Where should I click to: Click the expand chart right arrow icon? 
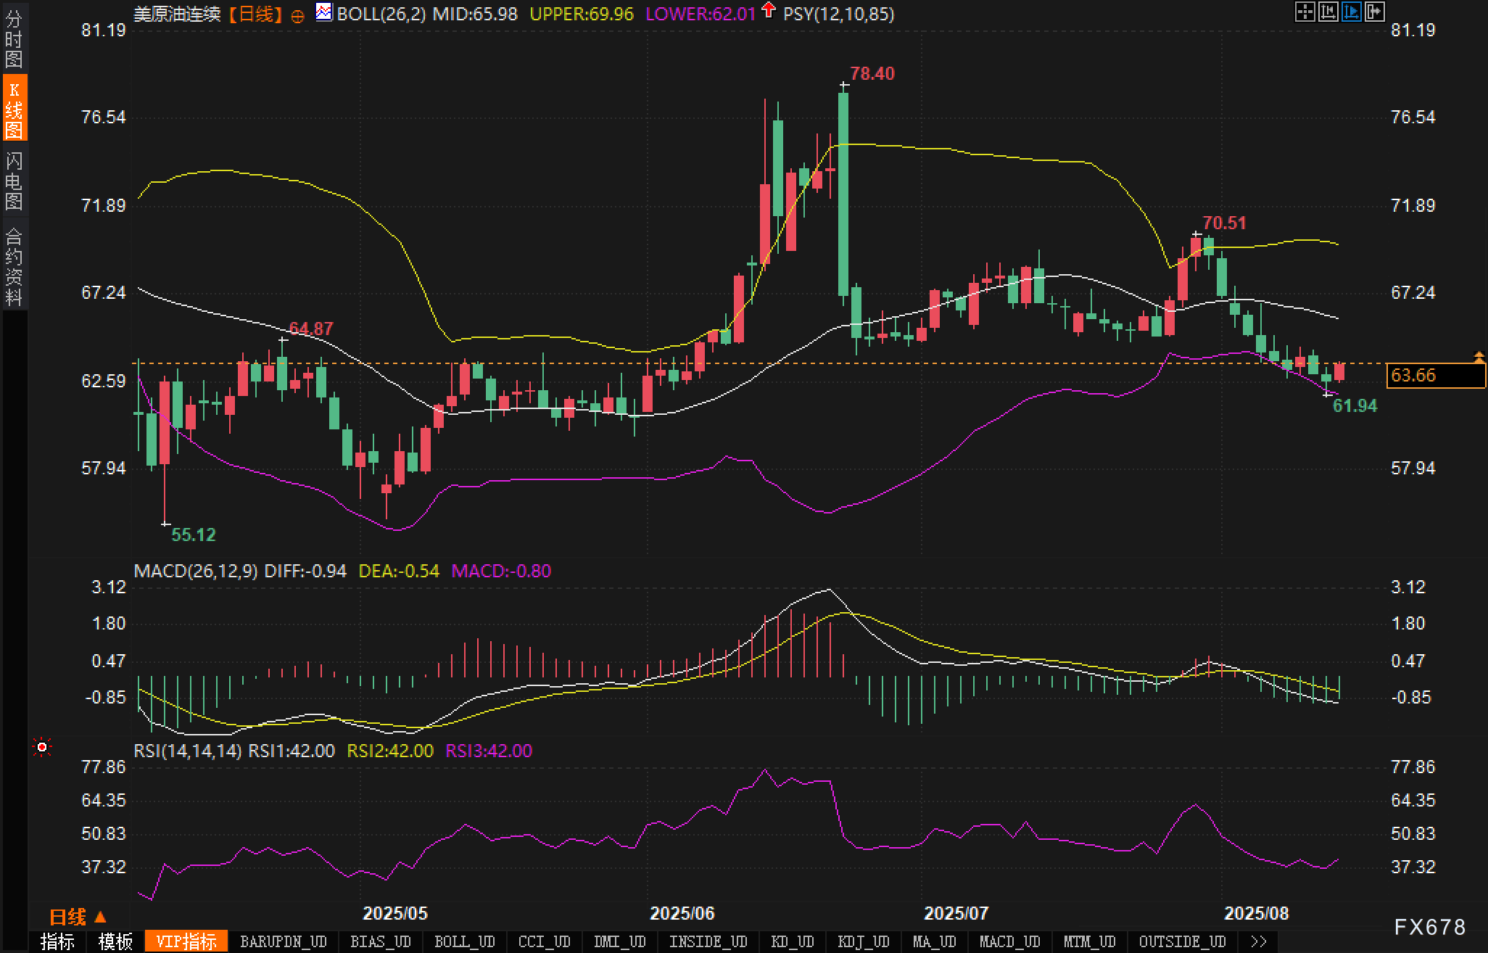point(1374,12)
